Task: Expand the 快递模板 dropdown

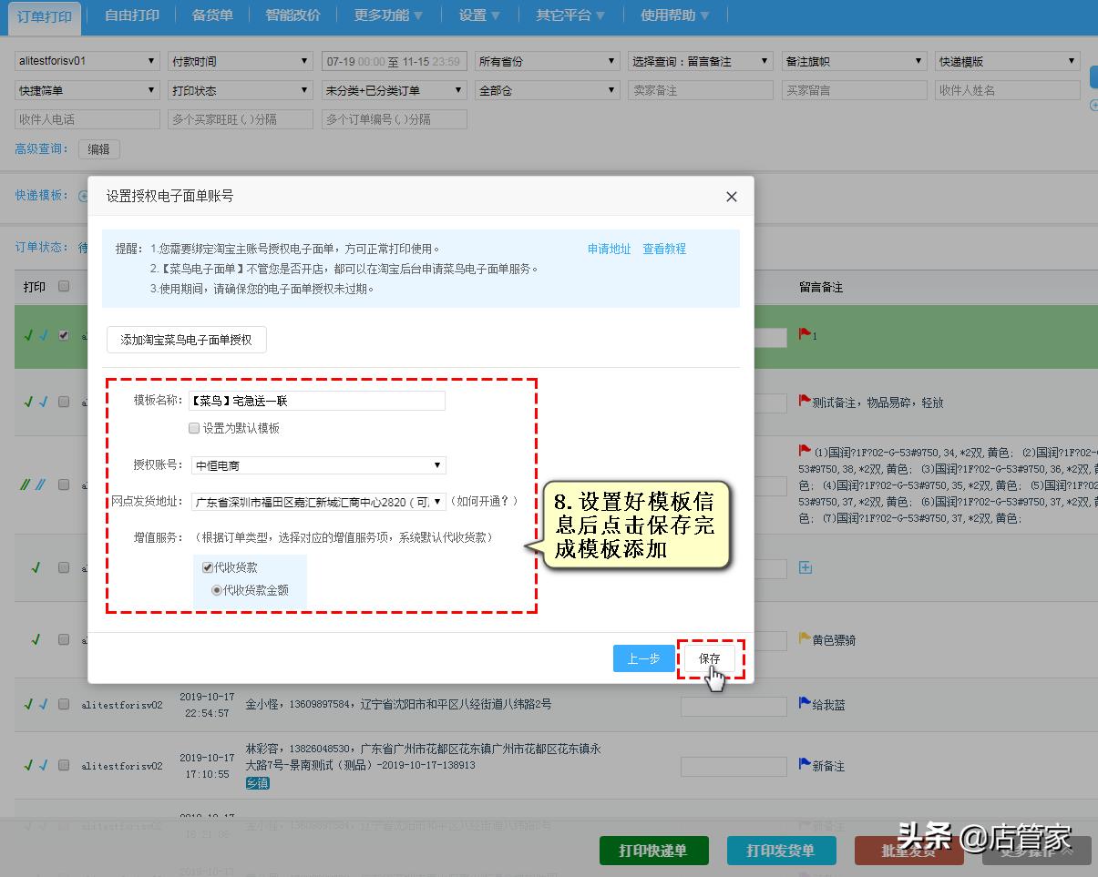Action: 1007,61
